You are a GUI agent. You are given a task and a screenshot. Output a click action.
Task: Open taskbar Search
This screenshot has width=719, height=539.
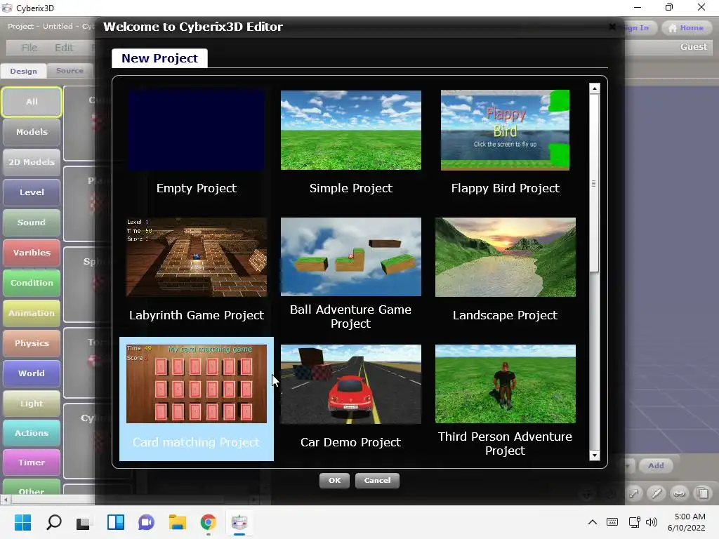(x=53, y=522)
